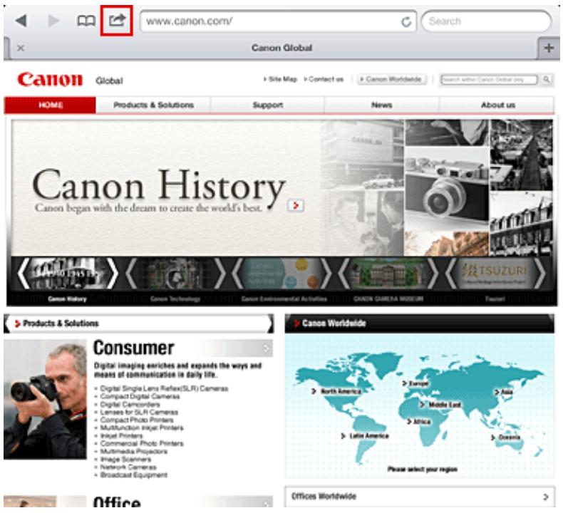Click chevron on Offices Worldwide row

(546, 497)
